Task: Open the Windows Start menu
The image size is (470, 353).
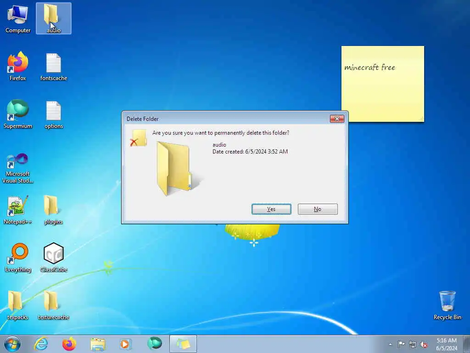Action: [x=12, y=344]
